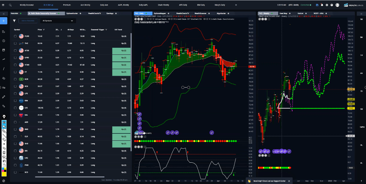Image resolution: width=366 pixels, height=184 pixels.
Task: Open the chart icon in left sidebar
Action: [4, 32]
